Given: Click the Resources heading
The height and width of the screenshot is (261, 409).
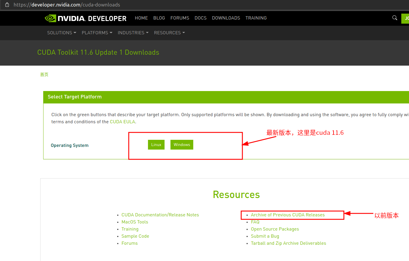Looking at the screenshot, I should (236, 195).
